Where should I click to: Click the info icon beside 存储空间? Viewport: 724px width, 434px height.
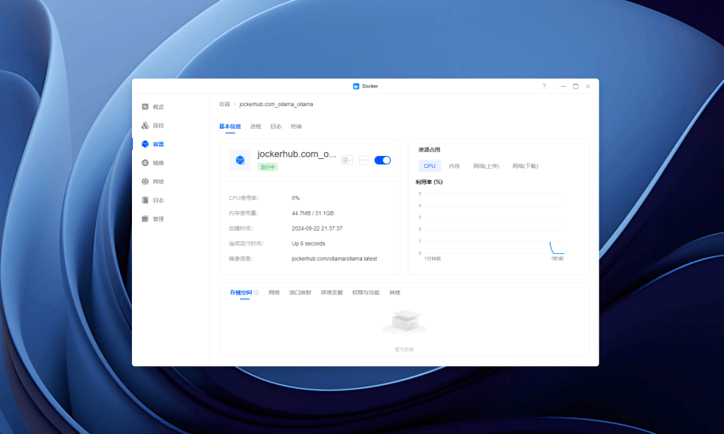tap(256, 292)
